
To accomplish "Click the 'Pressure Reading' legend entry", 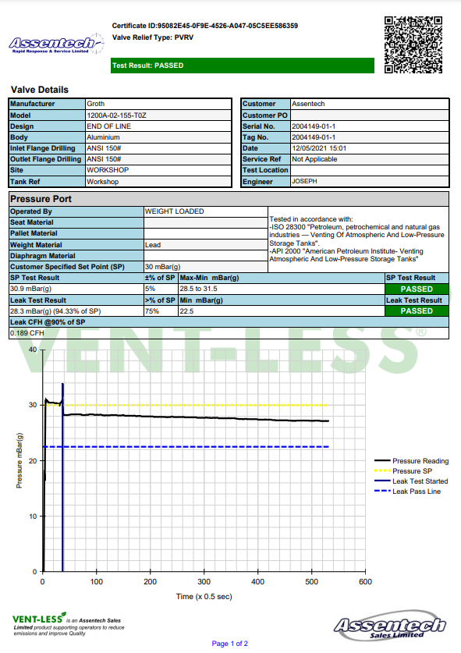I will 411,461.
